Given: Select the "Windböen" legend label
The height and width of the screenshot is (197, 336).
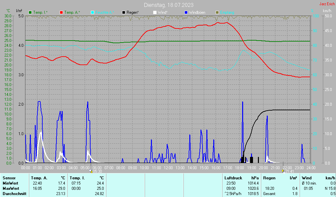Looking at the screenshot, I should tap(197, 13).
